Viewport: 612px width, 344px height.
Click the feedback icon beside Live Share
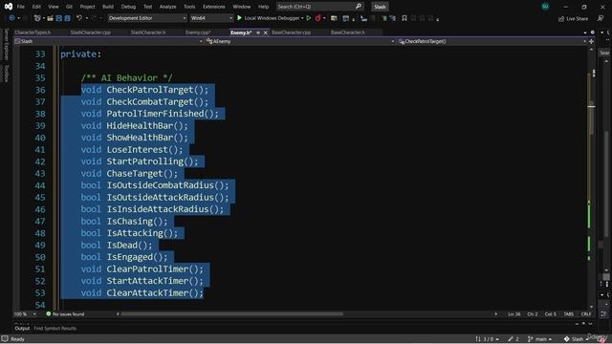[601, 18]
